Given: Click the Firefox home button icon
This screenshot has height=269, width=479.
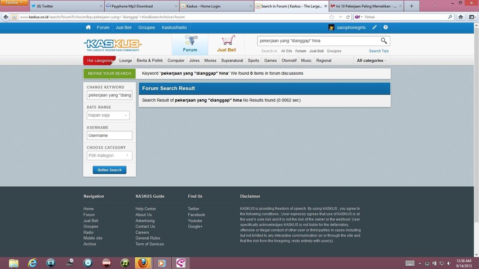Looking at the screenshot, I should [x=461, y=17].
